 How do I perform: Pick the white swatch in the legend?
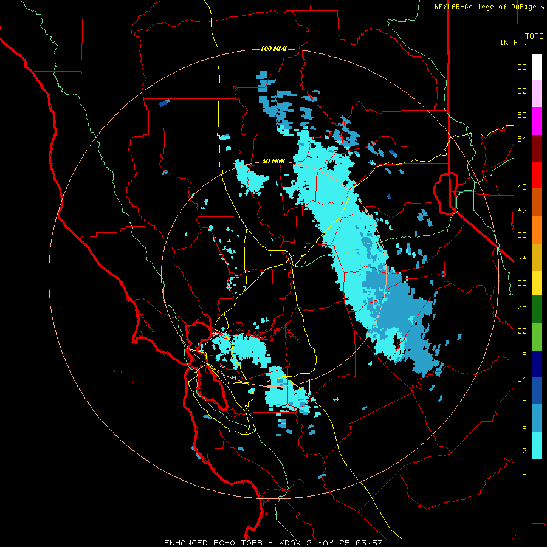pyautogui.click(x=537, y=67)
